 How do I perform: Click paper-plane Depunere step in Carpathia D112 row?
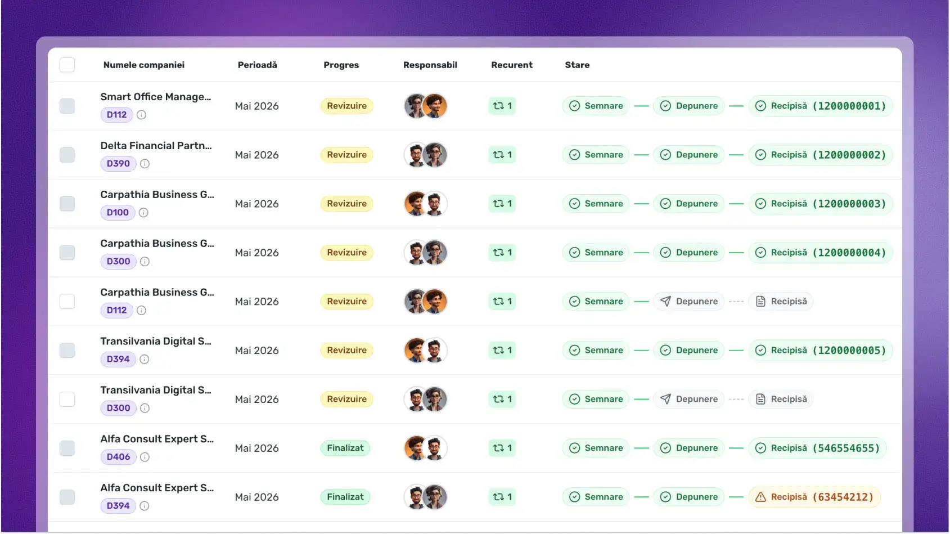pos(689,302)
